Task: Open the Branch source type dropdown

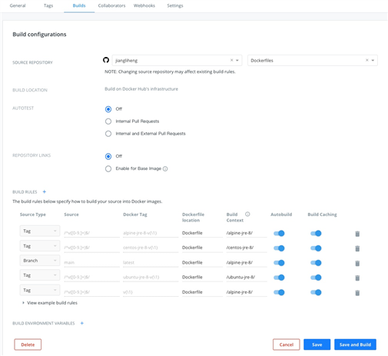Action: [x=40, y=261]
